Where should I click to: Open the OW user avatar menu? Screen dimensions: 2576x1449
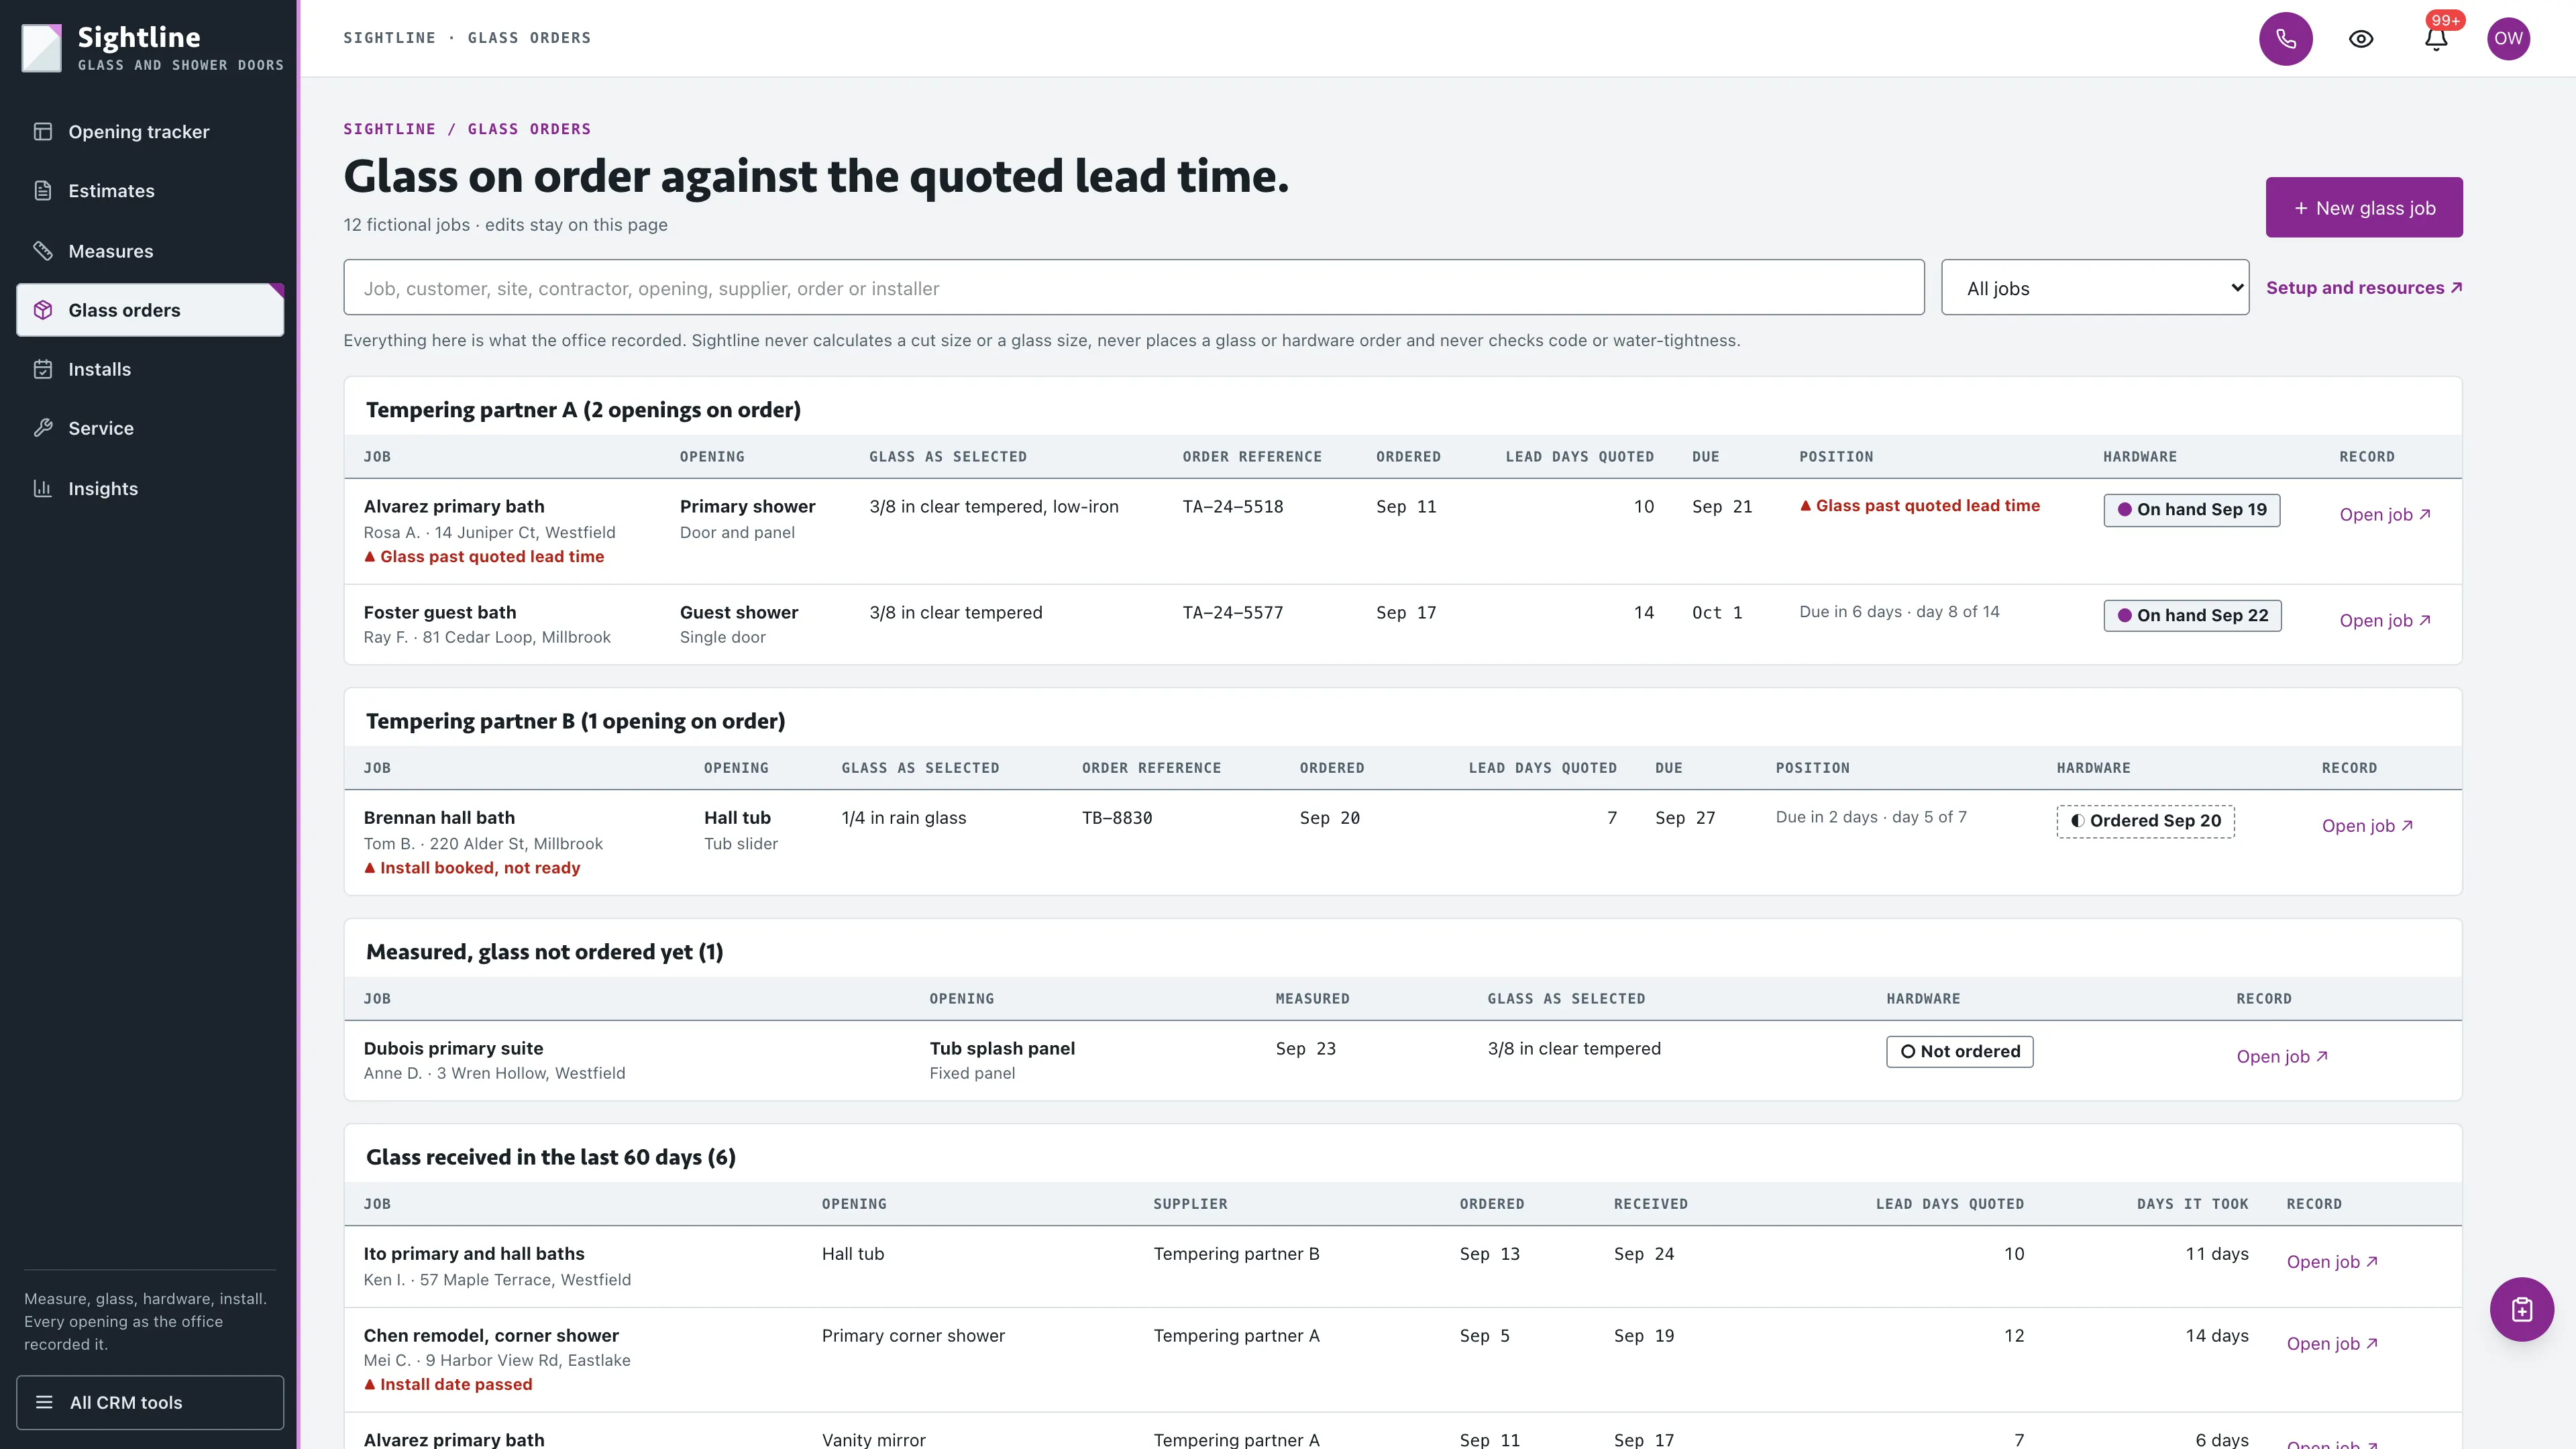pyautogui.click(x=2508, y=39)
